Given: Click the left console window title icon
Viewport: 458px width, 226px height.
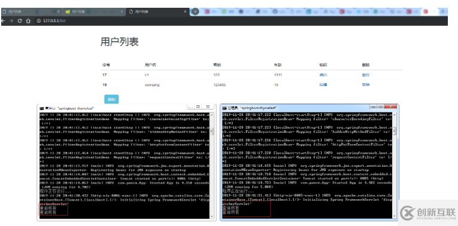Looking at the screenshot, I should (x=42, y=108).
